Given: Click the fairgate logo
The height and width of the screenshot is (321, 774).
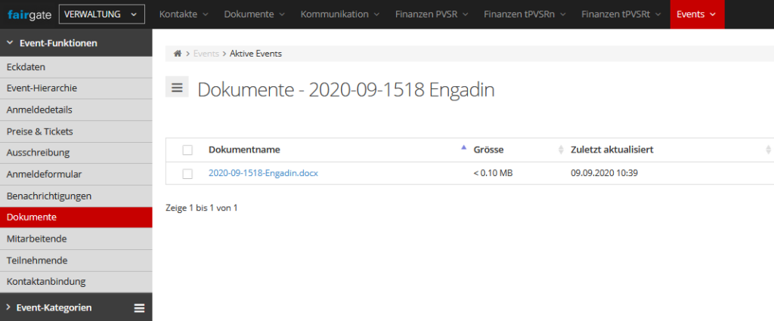Looking at the screenshot, I should [x=28, y=14].
